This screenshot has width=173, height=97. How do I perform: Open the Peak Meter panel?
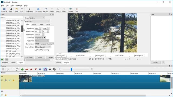(x=29, y=10)
